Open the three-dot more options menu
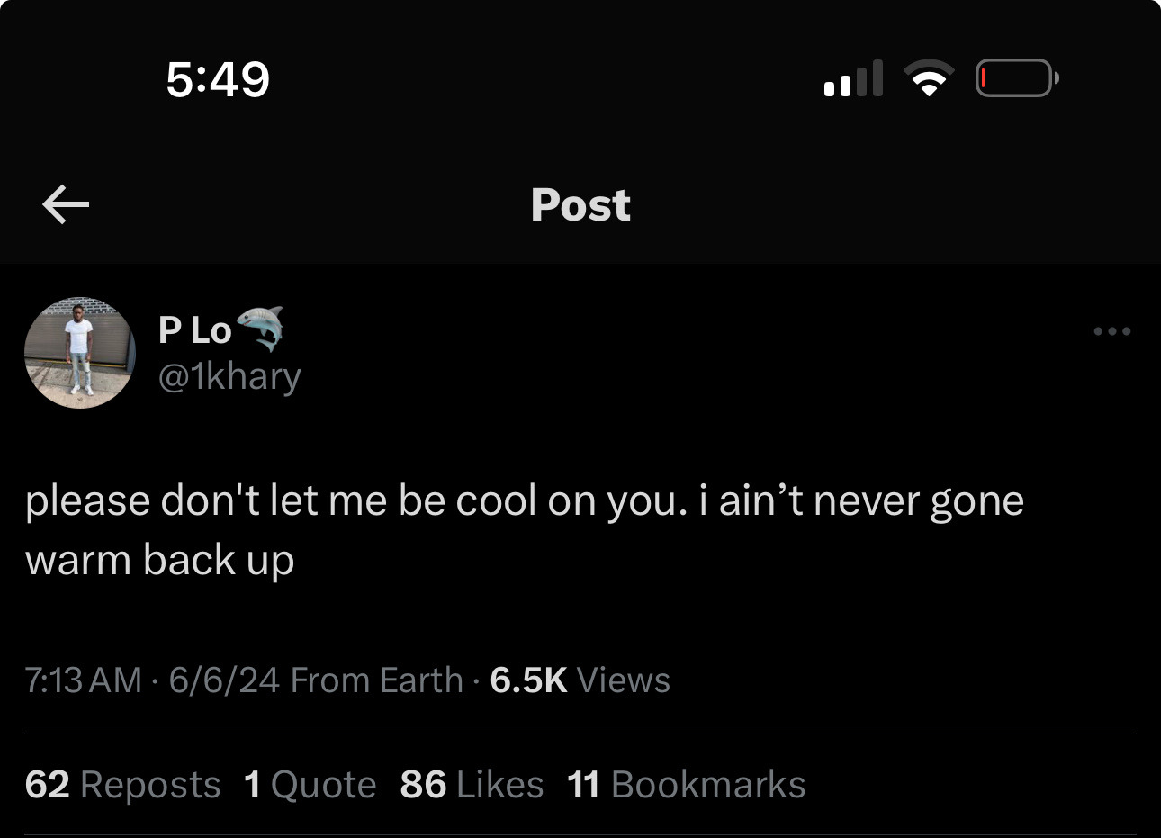 [1112, 331]
